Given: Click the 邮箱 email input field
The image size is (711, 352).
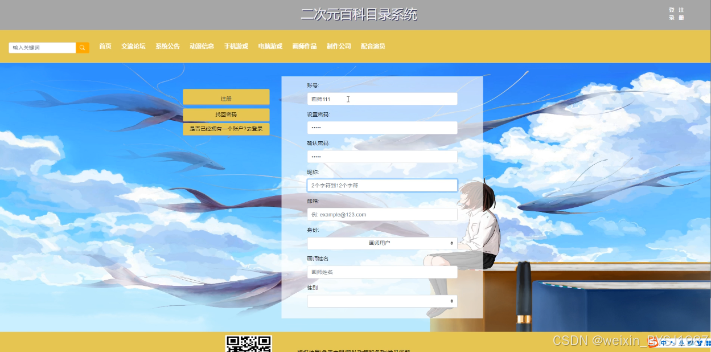Looking at the screenshot, I should pos(382,215).
